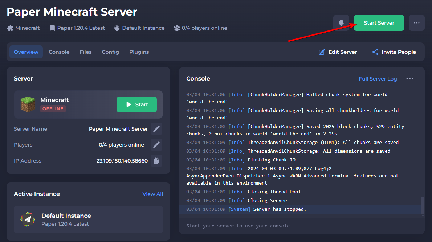
Task: Switch to the Console tab
Action: tap(59, 52)
